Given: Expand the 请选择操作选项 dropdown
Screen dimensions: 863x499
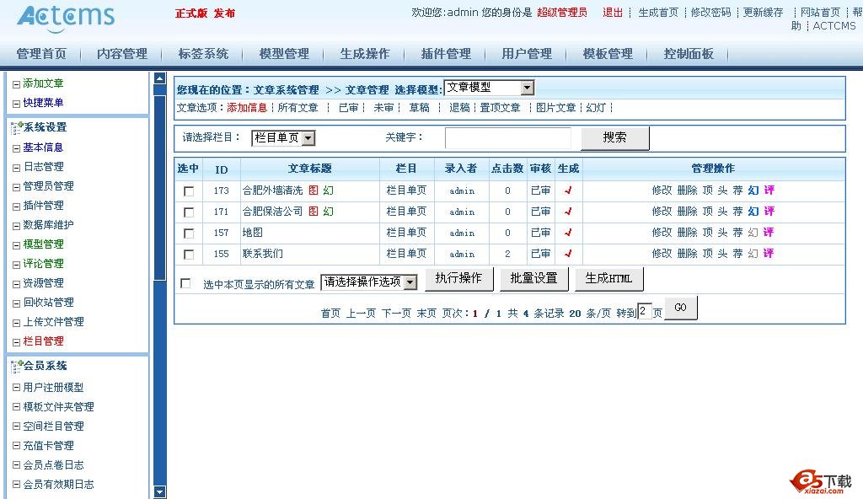Looking at the screenshot, I should pyautogui.click(x=410, y=282).
